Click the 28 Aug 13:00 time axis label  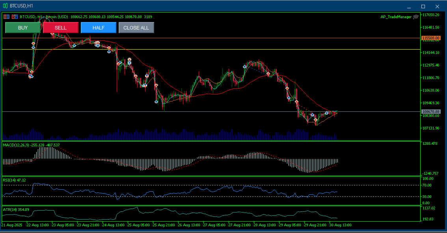click(265, 225)
